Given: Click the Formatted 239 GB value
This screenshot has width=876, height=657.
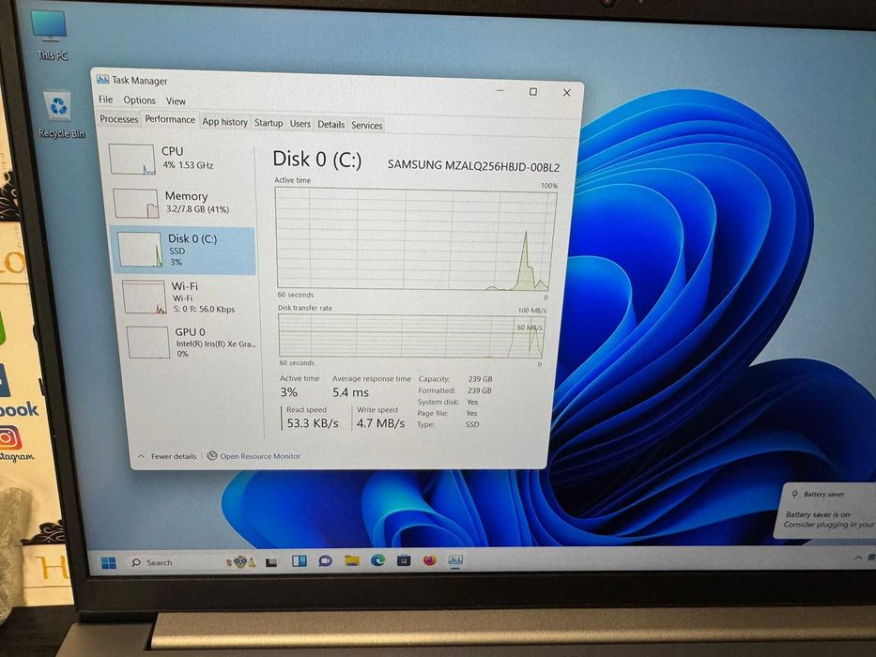Looking at the screenshot, I should pos(480,390).
